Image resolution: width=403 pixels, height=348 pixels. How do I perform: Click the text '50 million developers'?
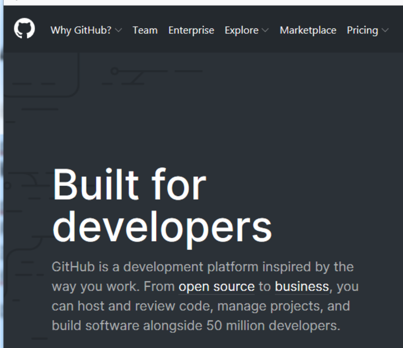[273, 326]
